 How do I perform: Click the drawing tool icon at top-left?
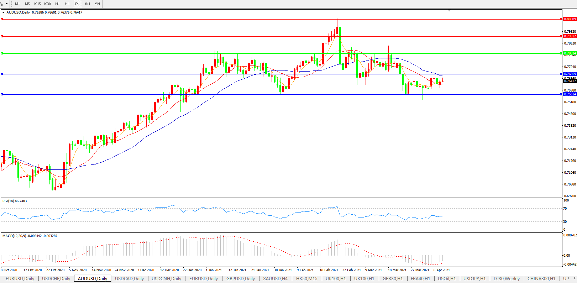tap(2, 4)
